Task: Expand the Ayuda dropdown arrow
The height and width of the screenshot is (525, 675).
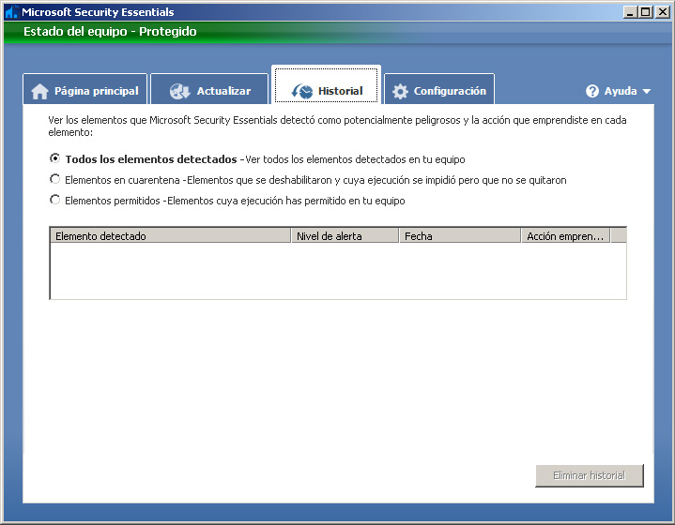Action: (x=647, y=92)
